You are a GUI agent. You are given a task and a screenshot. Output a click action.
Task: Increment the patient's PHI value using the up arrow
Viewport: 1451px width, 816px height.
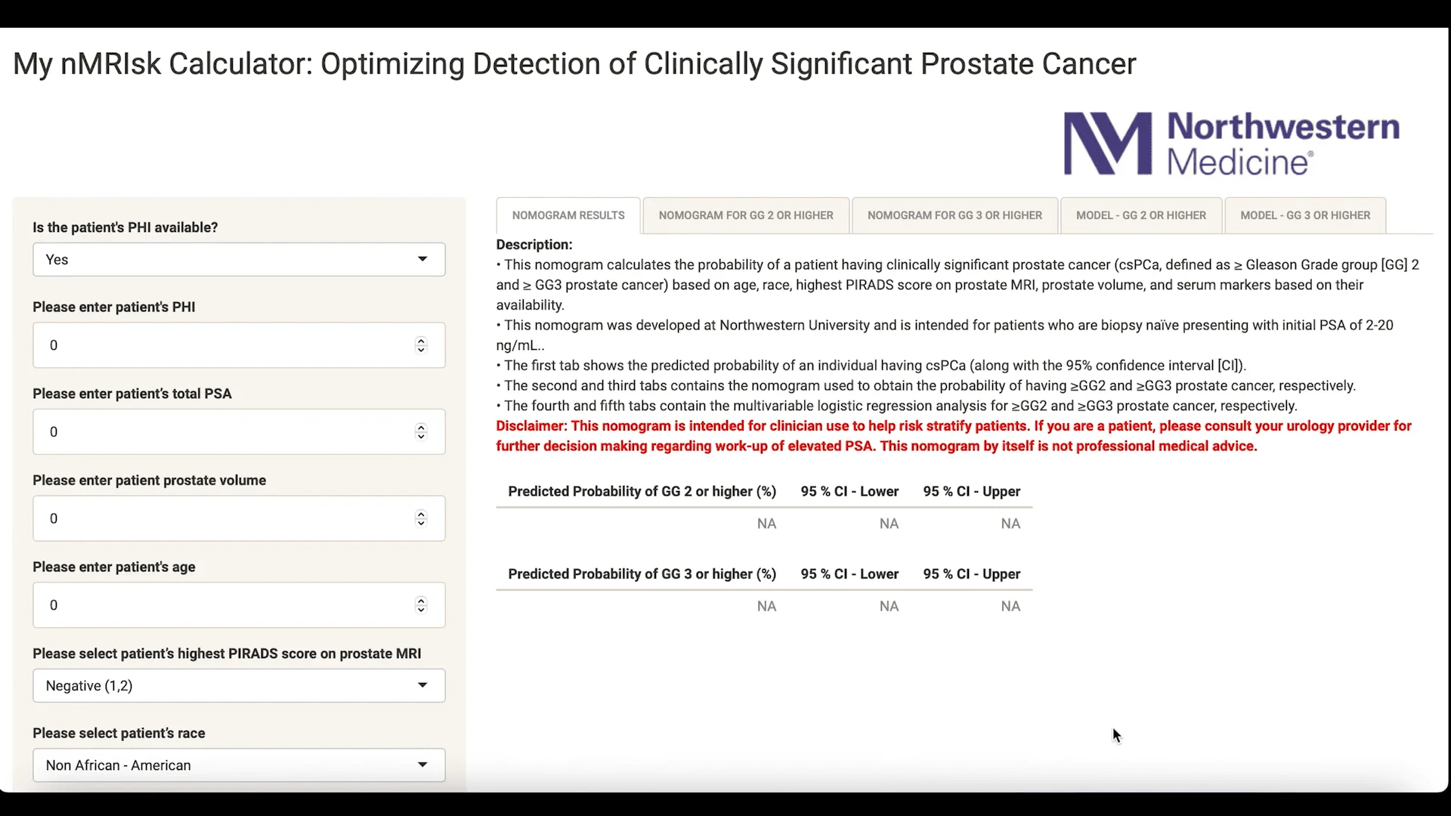pyautogui.click(x=421, y=340)
